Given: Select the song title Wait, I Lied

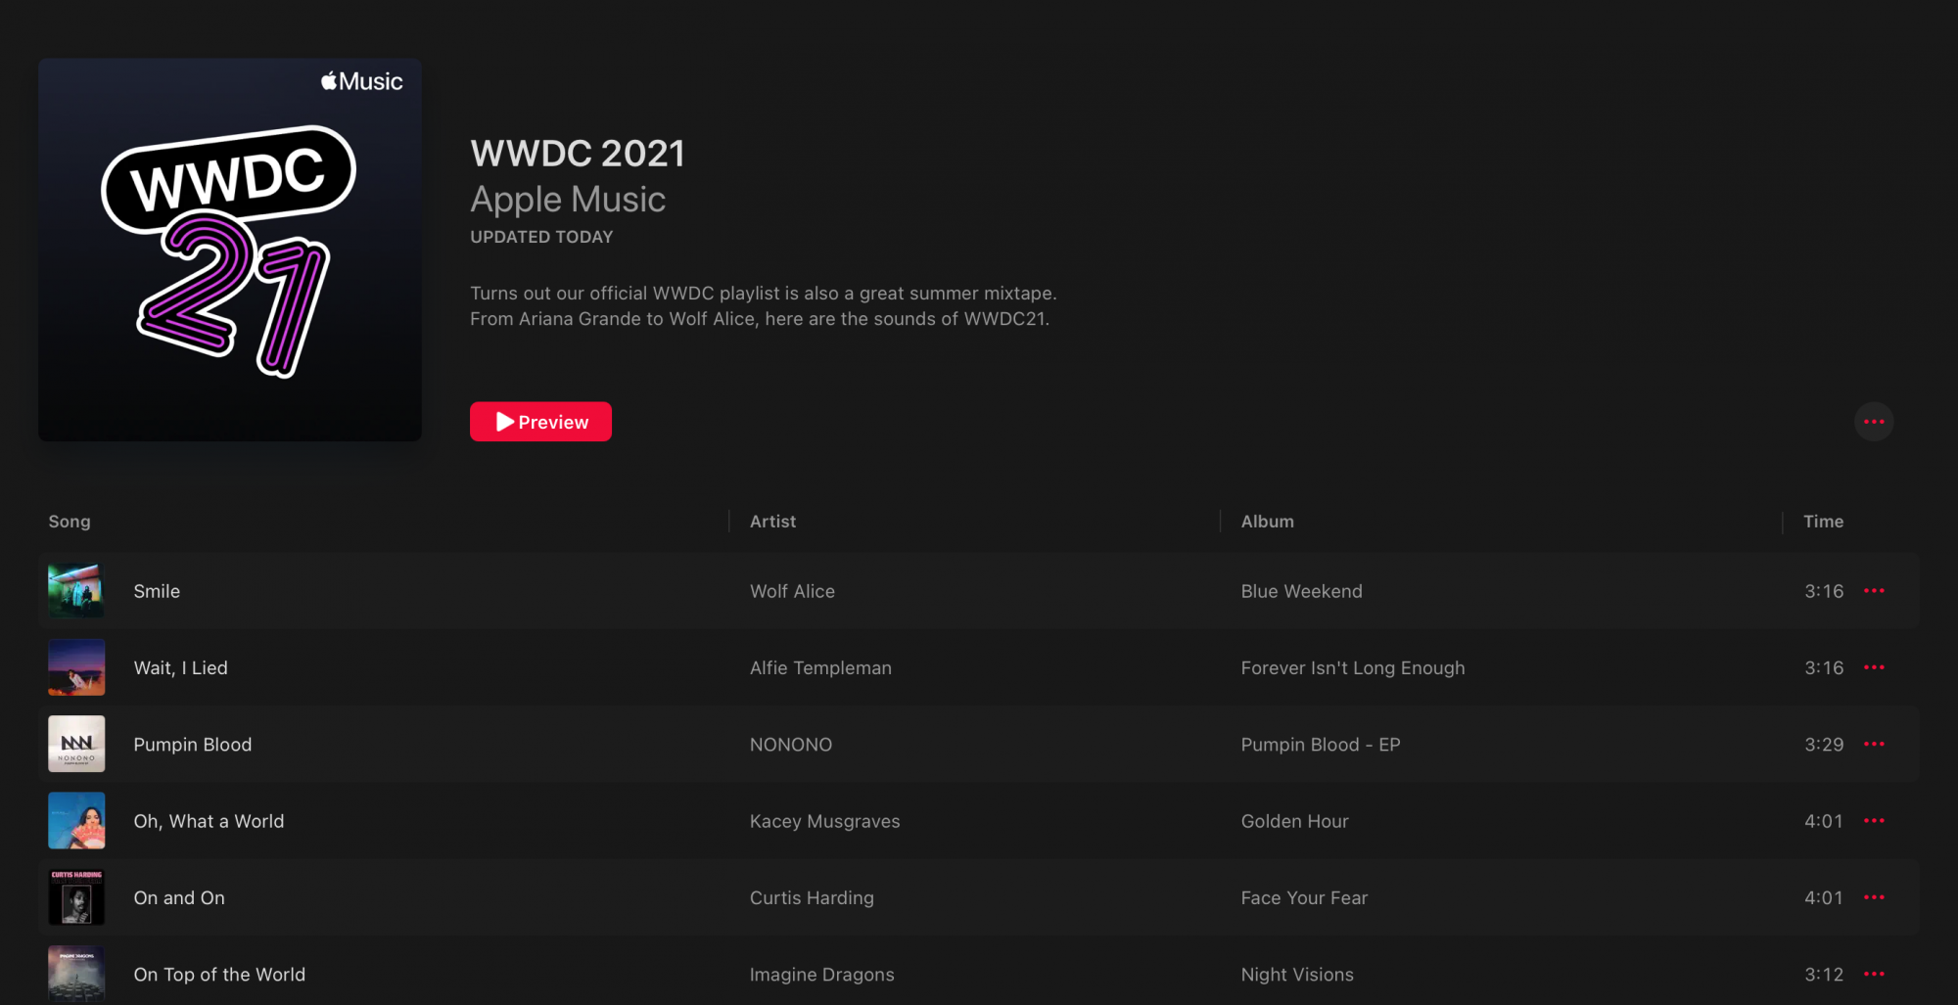Looking at the screenshot, I should [180, 667].
